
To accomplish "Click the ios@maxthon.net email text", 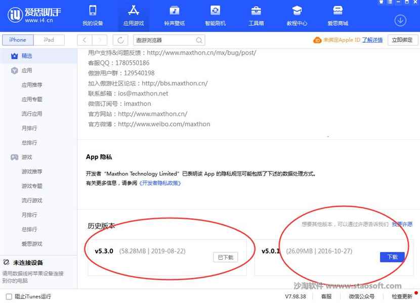I will pyautogui.click(x=143, y=94).
